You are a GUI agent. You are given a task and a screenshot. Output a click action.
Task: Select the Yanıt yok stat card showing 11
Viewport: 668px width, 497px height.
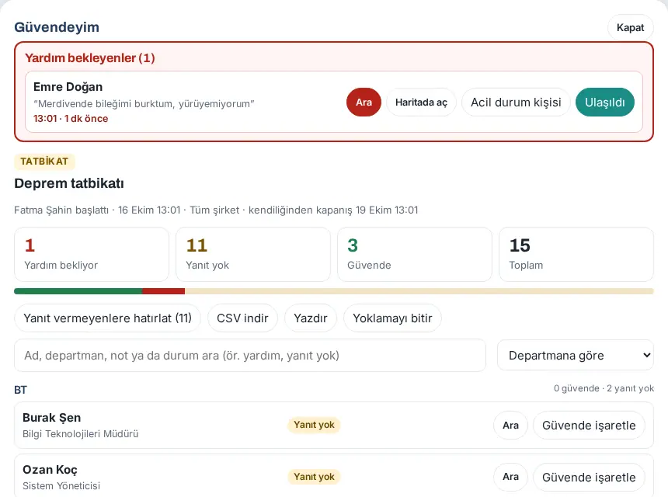coord(253,254)
